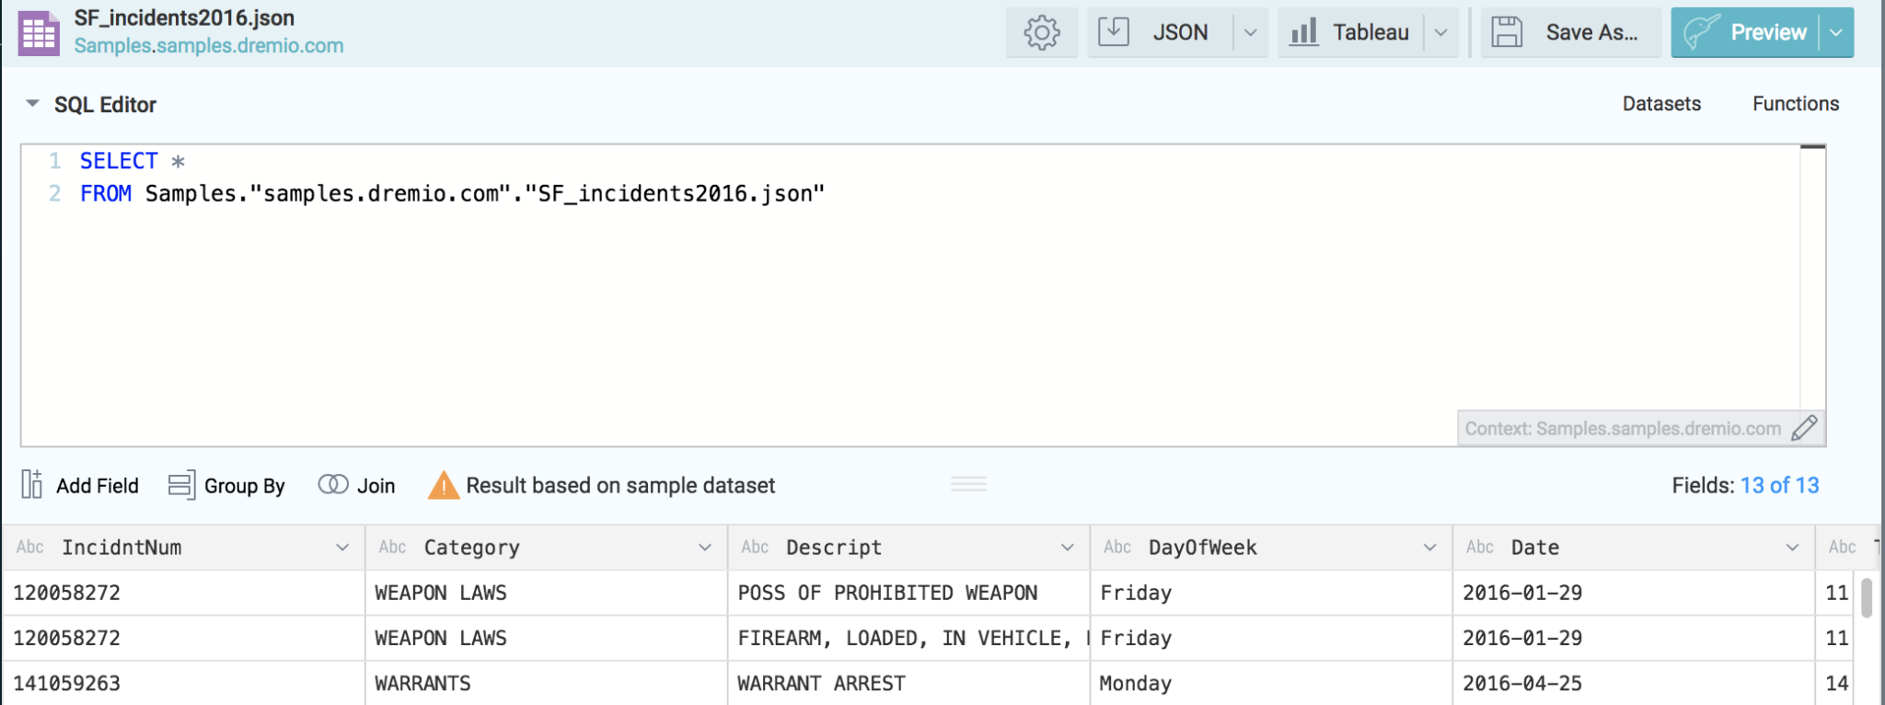The height and width of the screenshot is (705, 1885).
Task: Click the Add Field icon
Action: 32,485
